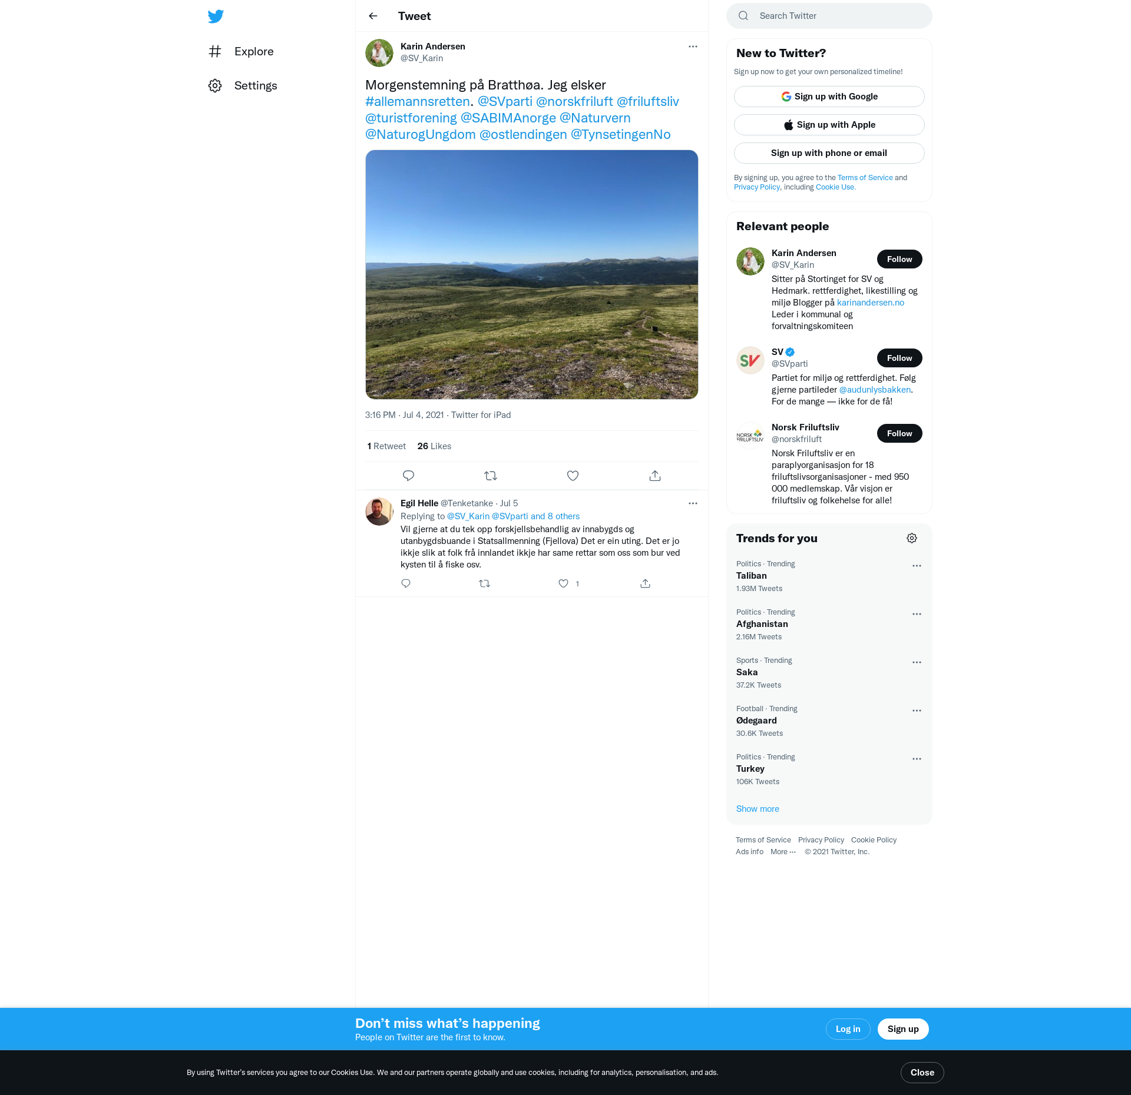Viewport: 1131px width, 1095px height.
Task: Open Explore via hashtag icon
Action: [x=215, y=51]
